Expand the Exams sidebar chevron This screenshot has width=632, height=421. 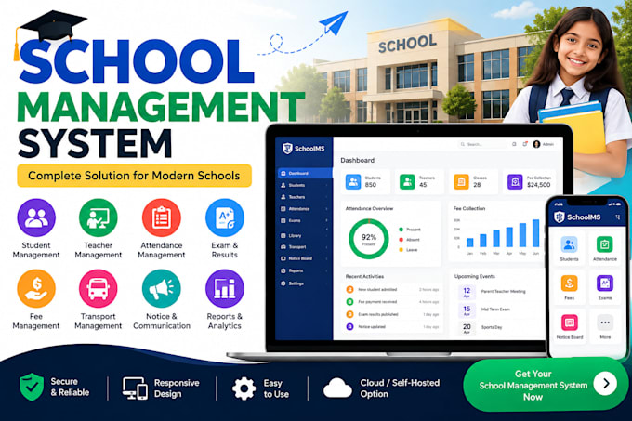tap(326, 221)
